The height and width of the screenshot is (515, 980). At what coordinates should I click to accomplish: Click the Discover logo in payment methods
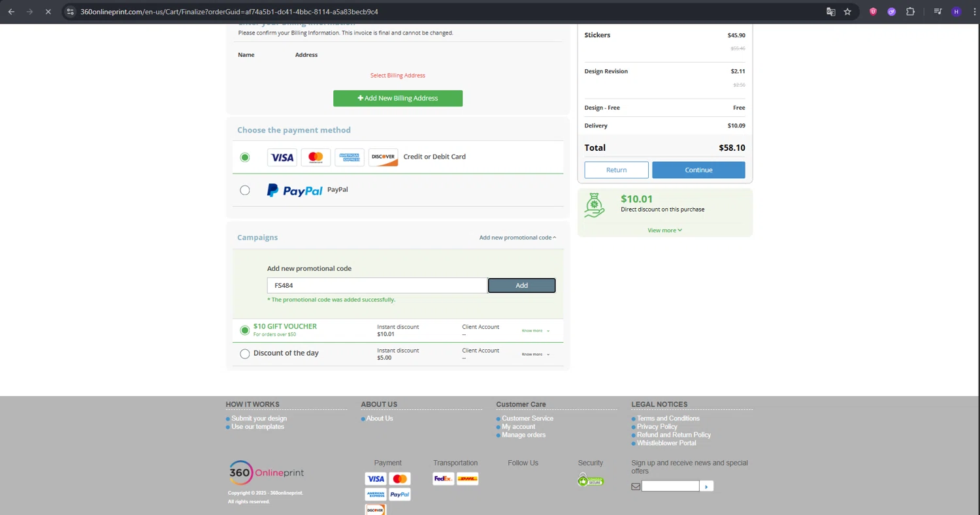coord(384,157)
